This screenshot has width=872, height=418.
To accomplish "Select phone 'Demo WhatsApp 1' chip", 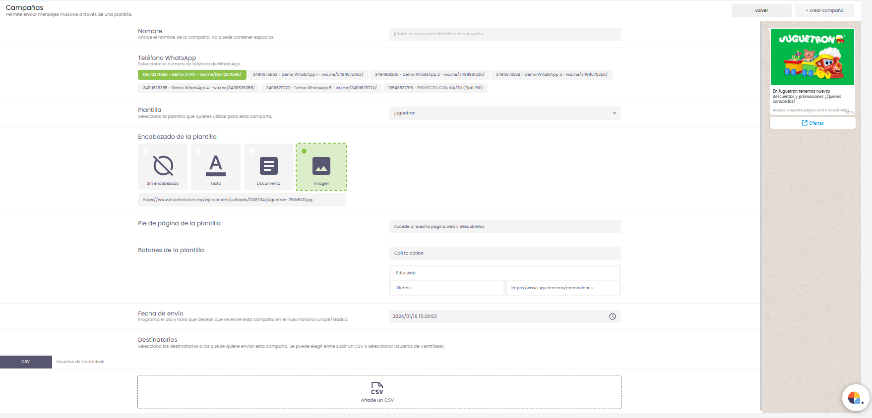I will tap(308, 75).
